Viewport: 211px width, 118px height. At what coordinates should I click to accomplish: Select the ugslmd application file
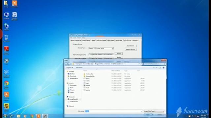[x=87, y=90]
